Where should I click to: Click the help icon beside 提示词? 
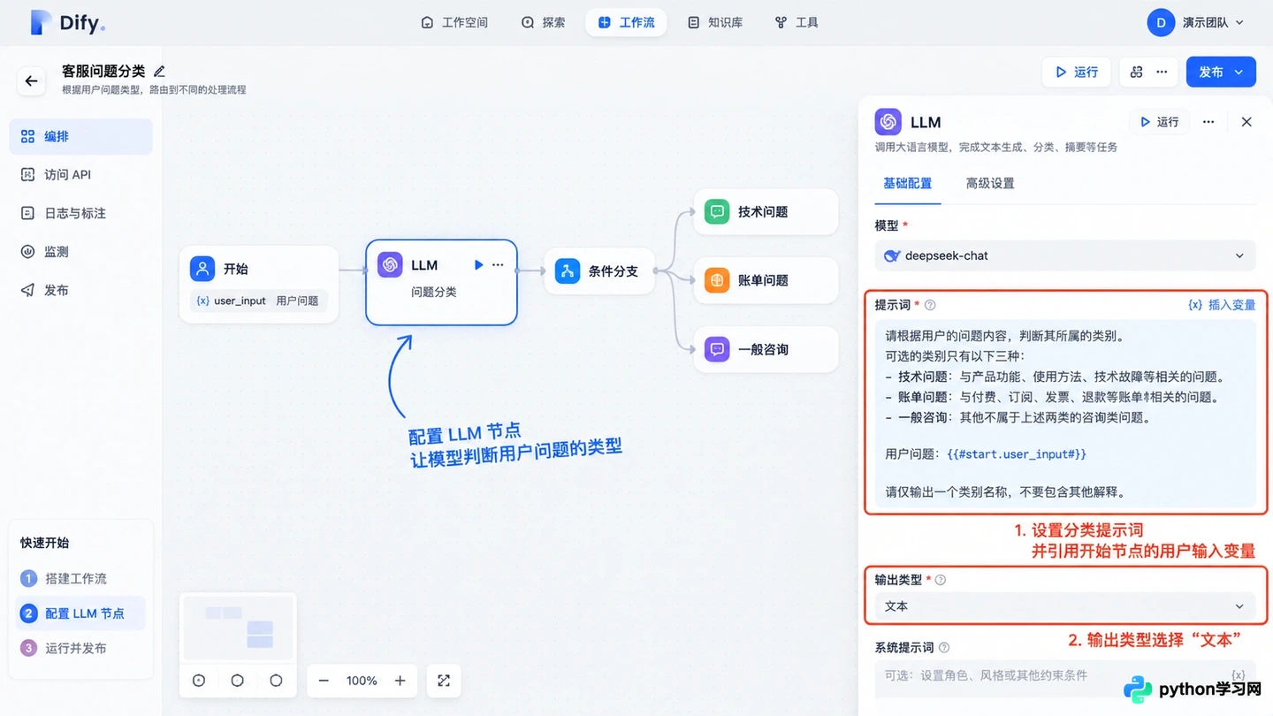(x=930, y=305)
